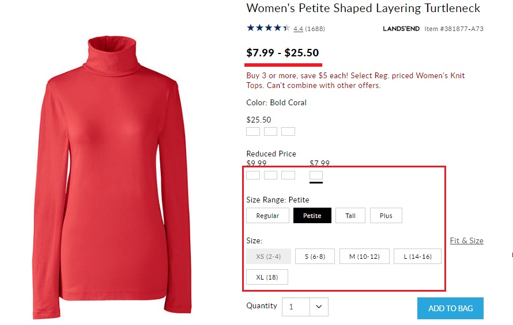Select the first $9.99 reduced price swatch

coord(253,175)
